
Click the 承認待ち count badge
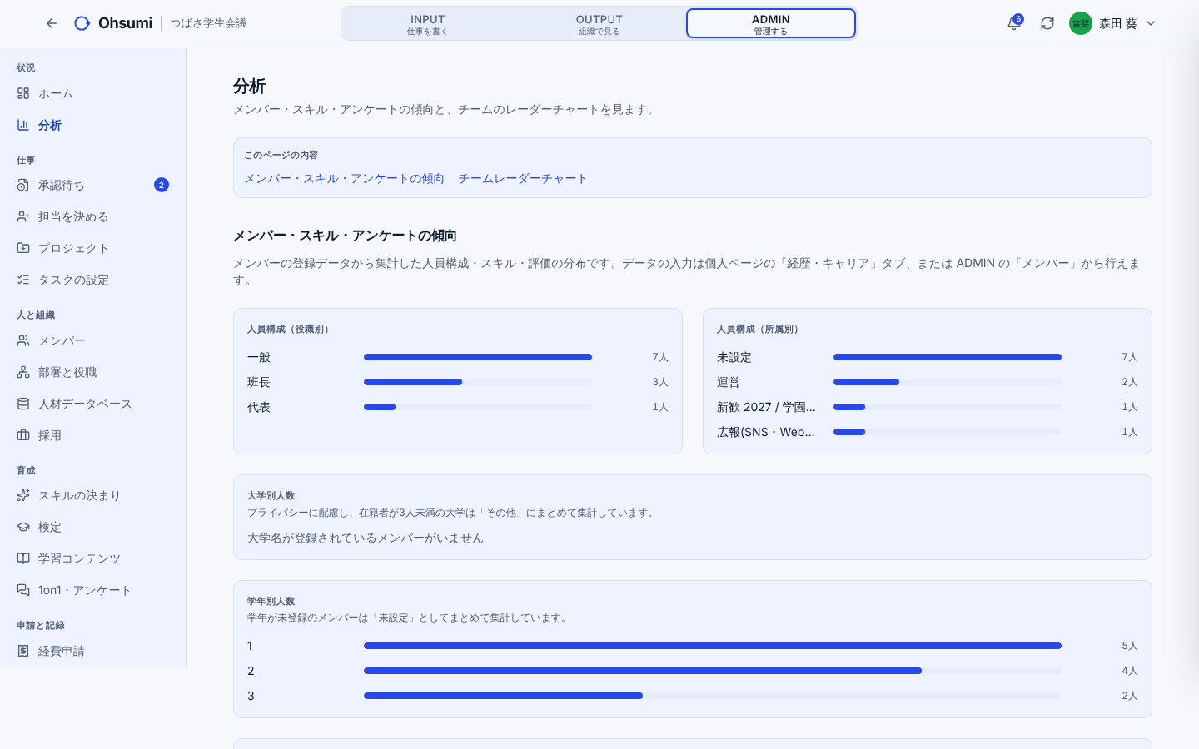tap(162, 185)
